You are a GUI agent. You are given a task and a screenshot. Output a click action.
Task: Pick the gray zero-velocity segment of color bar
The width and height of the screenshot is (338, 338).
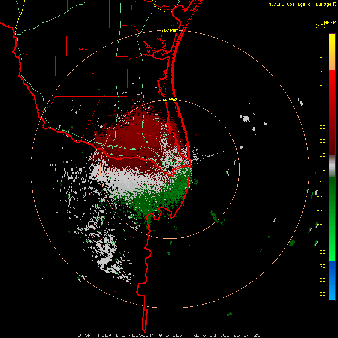pyautogui.click(x=332, y=166)
